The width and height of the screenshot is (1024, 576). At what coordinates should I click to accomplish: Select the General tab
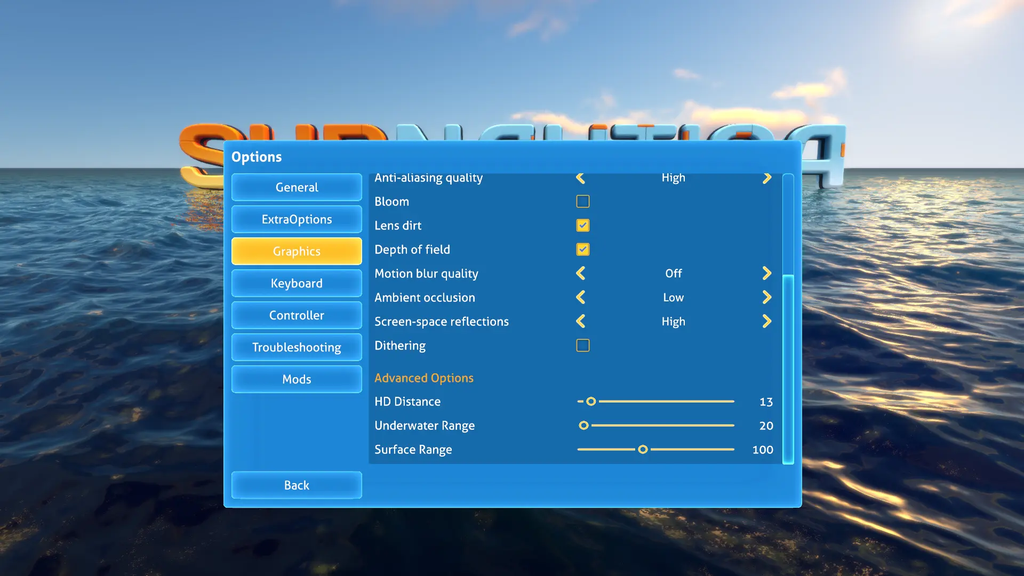[x=296, y=186]
